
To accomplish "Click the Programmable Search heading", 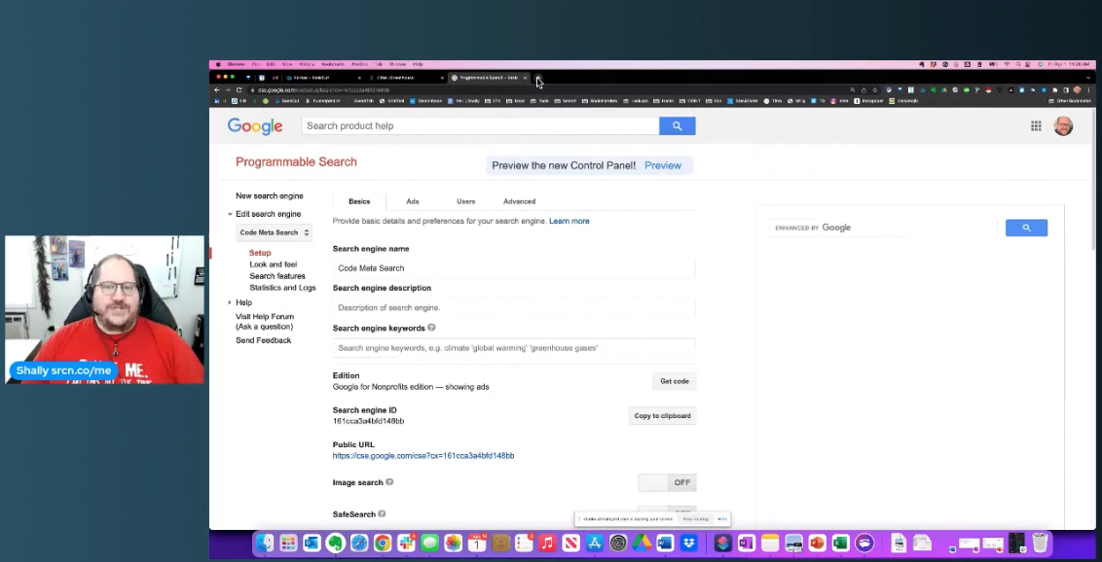I will coord(296,162).
